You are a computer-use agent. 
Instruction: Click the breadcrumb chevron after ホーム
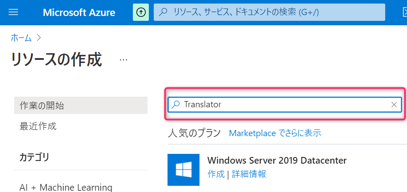click(x=39, y=38)
